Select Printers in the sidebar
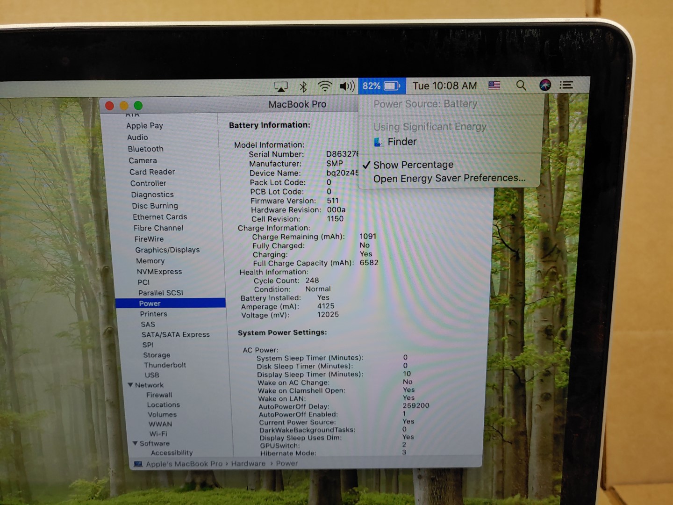The height and width of the screenshot is (505, 673). click(x=153, y=314)
